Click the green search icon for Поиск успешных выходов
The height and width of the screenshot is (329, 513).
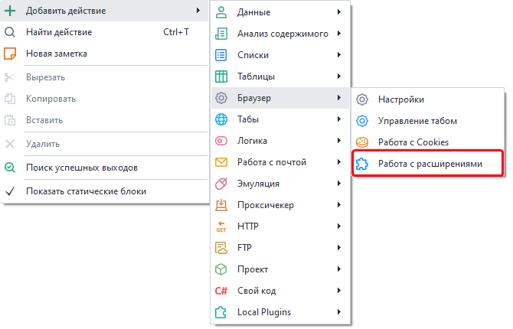tap(10, 168)
